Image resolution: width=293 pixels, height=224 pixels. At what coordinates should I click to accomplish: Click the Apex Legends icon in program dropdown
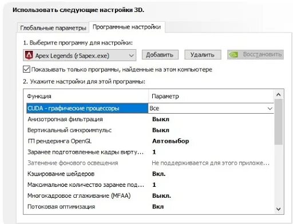(x=29, y=55)
